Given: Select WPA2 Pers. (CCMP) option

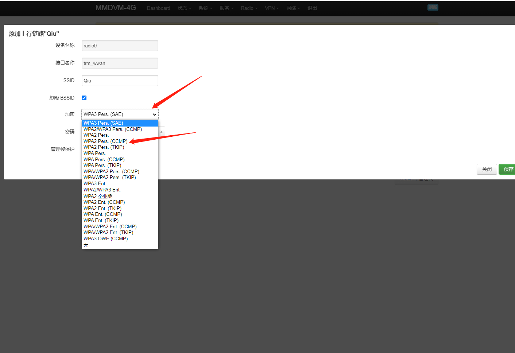Looking at the screenshot, I should (x=105, y=141).
